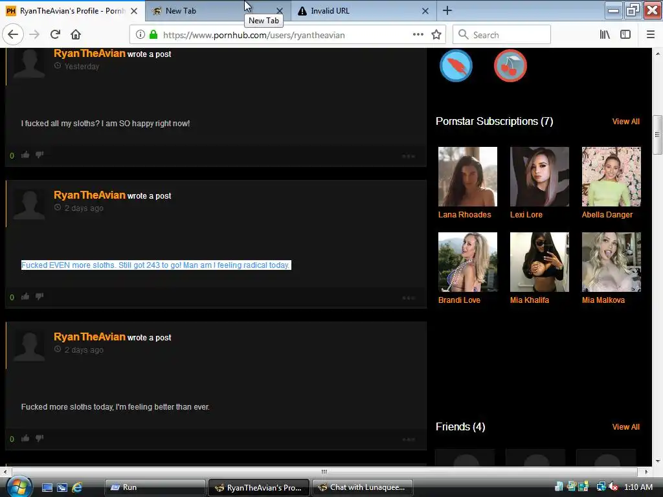663x497 pixels.
Task: Click the horizontal scrollbar thumb
Action: 324,472
